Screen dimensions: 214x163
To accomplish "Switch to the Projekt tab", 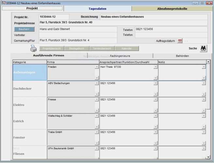I will 32,8.
